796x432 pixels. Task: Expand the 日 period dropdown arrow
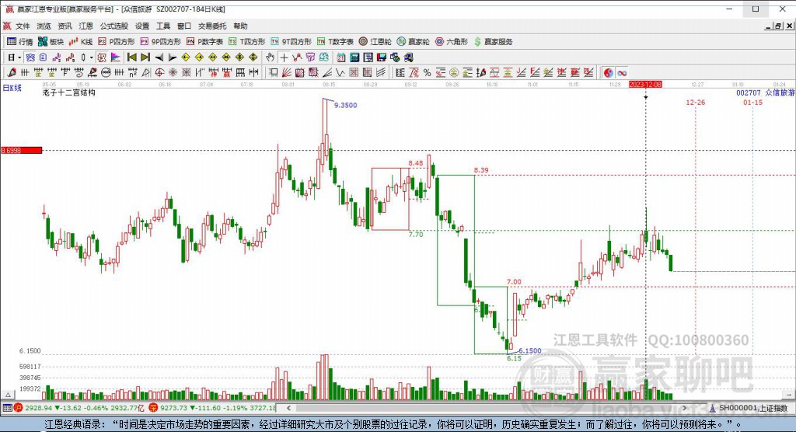click(x=19, y=57)
